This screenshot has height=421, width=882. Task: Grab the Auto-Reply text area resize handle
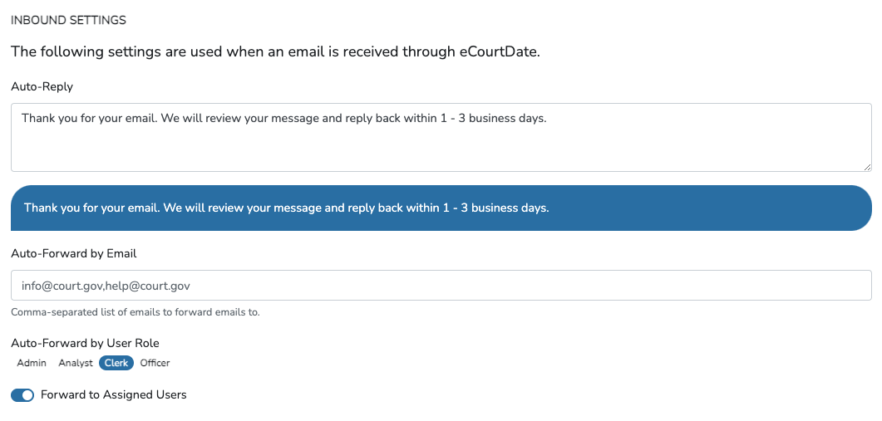pos(867,167)
